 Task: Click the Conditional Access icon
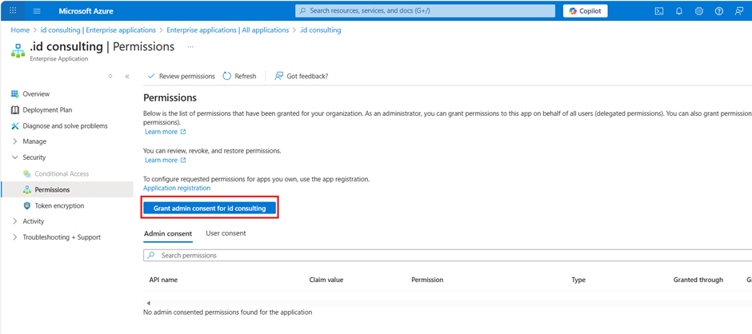click(x=27, y=174)
